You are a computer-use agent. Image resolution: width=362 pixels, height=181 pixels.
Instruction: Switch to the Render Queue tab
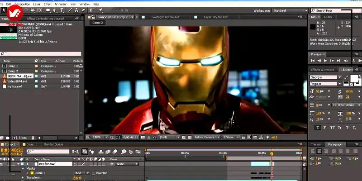coord(53,144)
